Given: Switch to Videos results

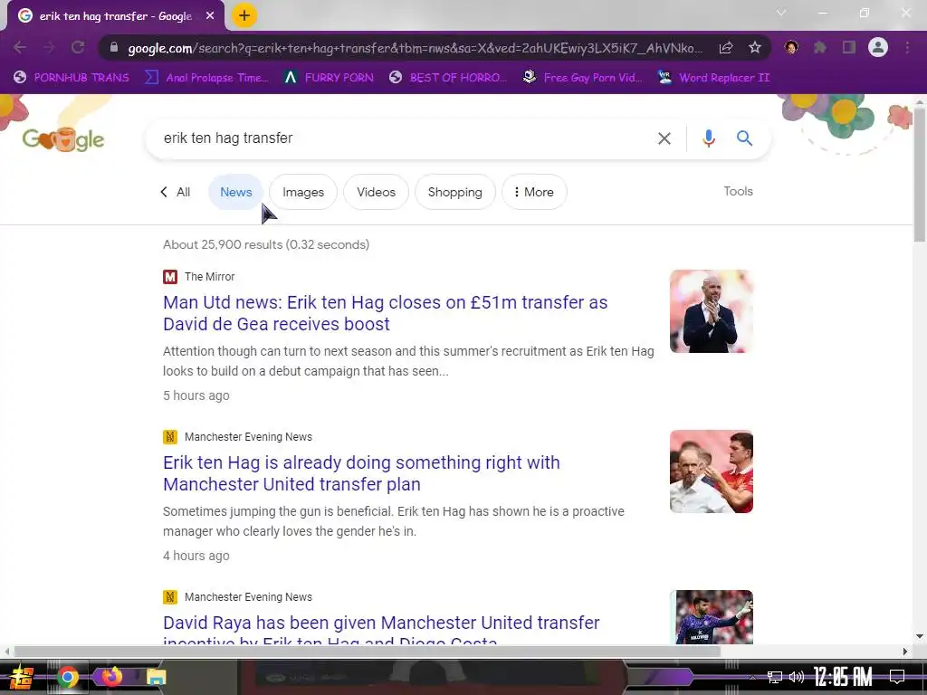Looking at the screenshot, I should (x=376, y=192).
